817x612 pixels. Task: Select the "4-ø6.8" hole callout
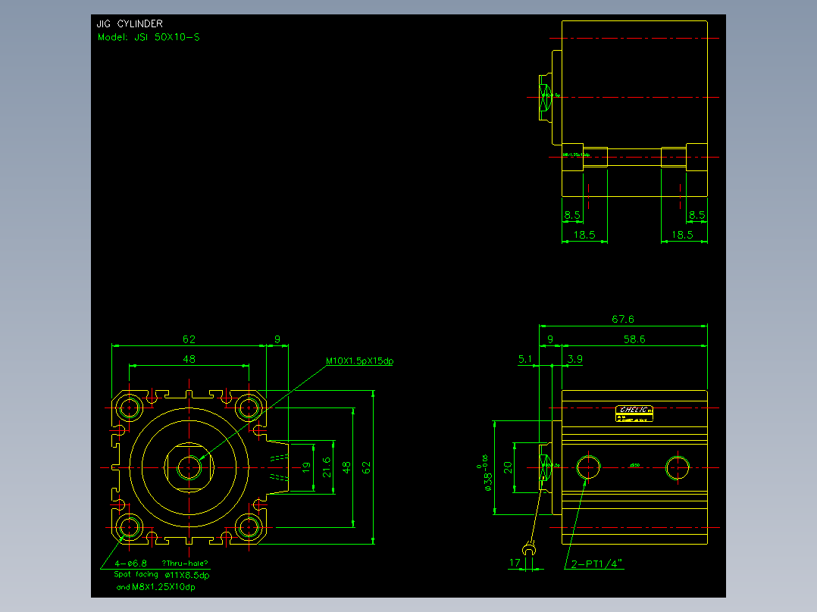(x=131, y=563)
